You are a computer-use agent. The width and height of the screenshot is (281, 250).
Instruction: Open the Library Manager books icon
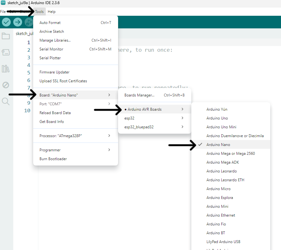point(6,68)
